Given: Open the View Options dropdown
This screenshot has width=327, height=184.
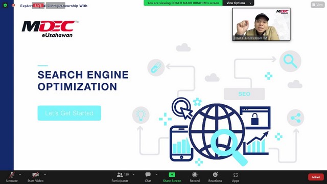Looking at the screenshot, I should pos(239,3).
